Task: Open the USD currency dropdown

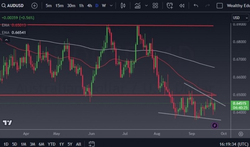Action: click(x=240, y=18)
